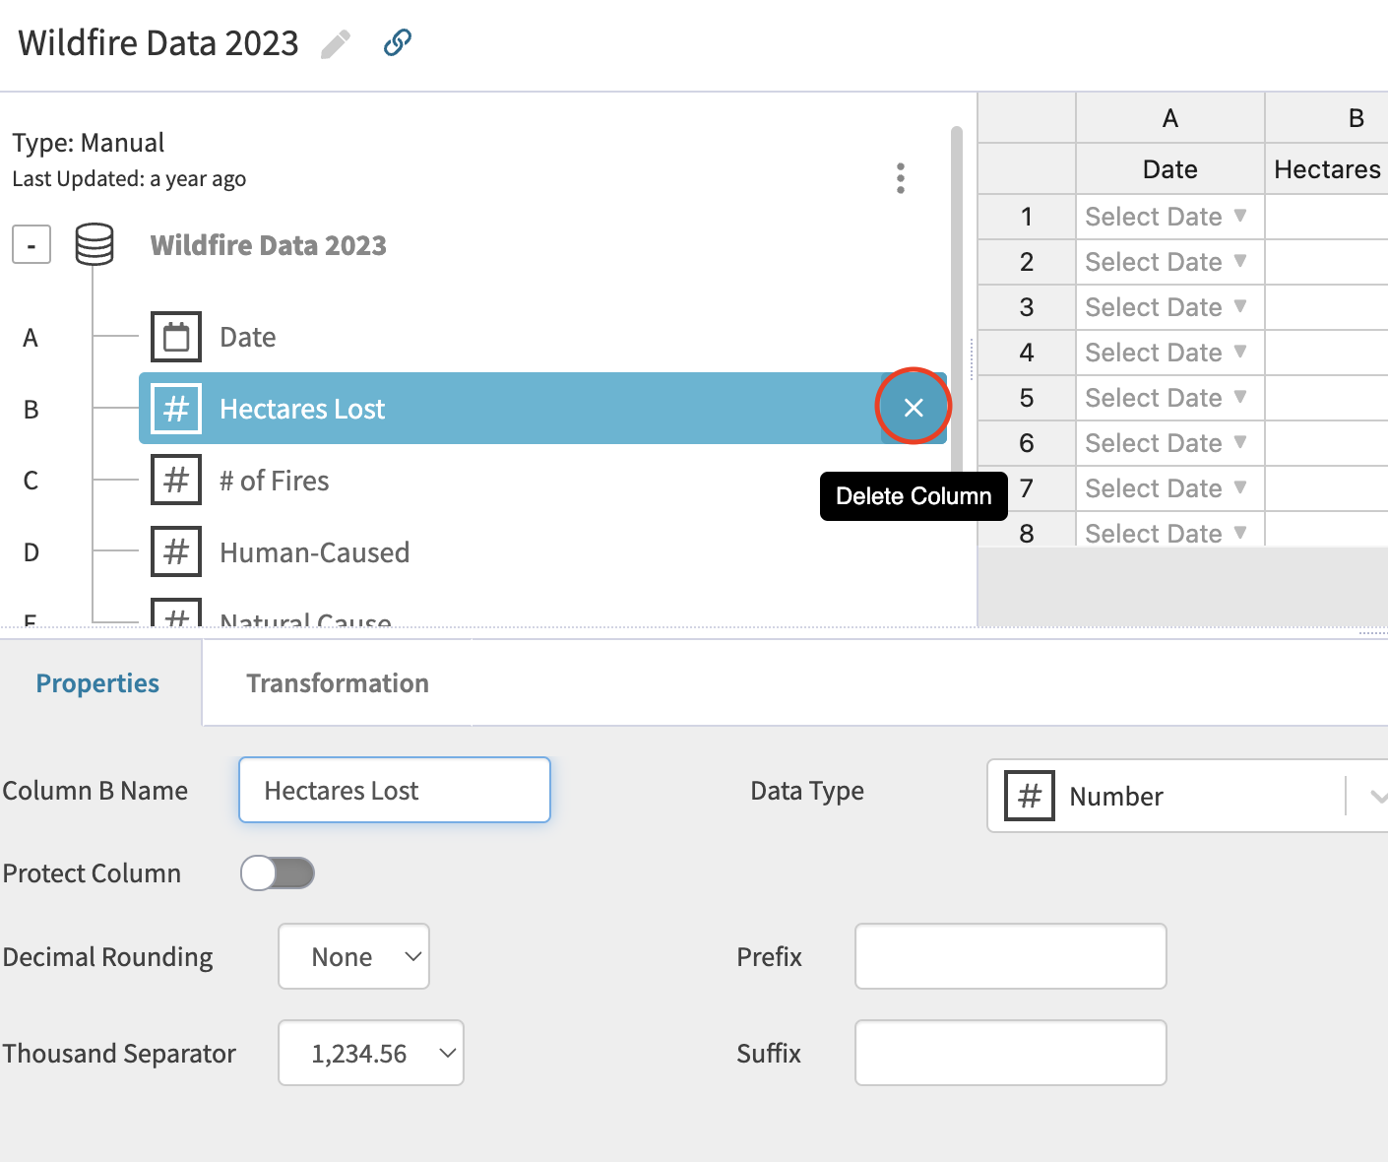Enable Protect Column
The height and width of the screenshot is (1162, 1388).
278,872
